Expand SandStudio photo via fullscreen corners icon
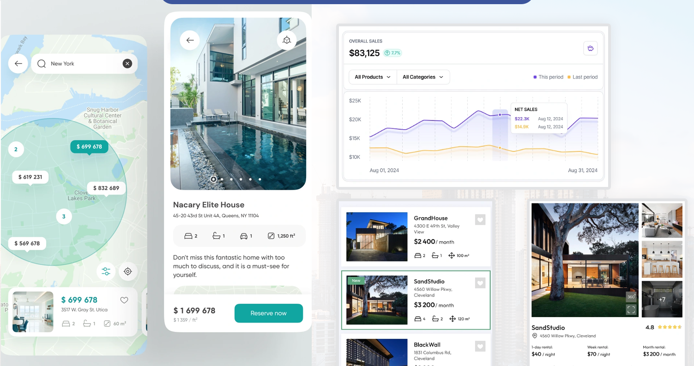 pos(631,310)
